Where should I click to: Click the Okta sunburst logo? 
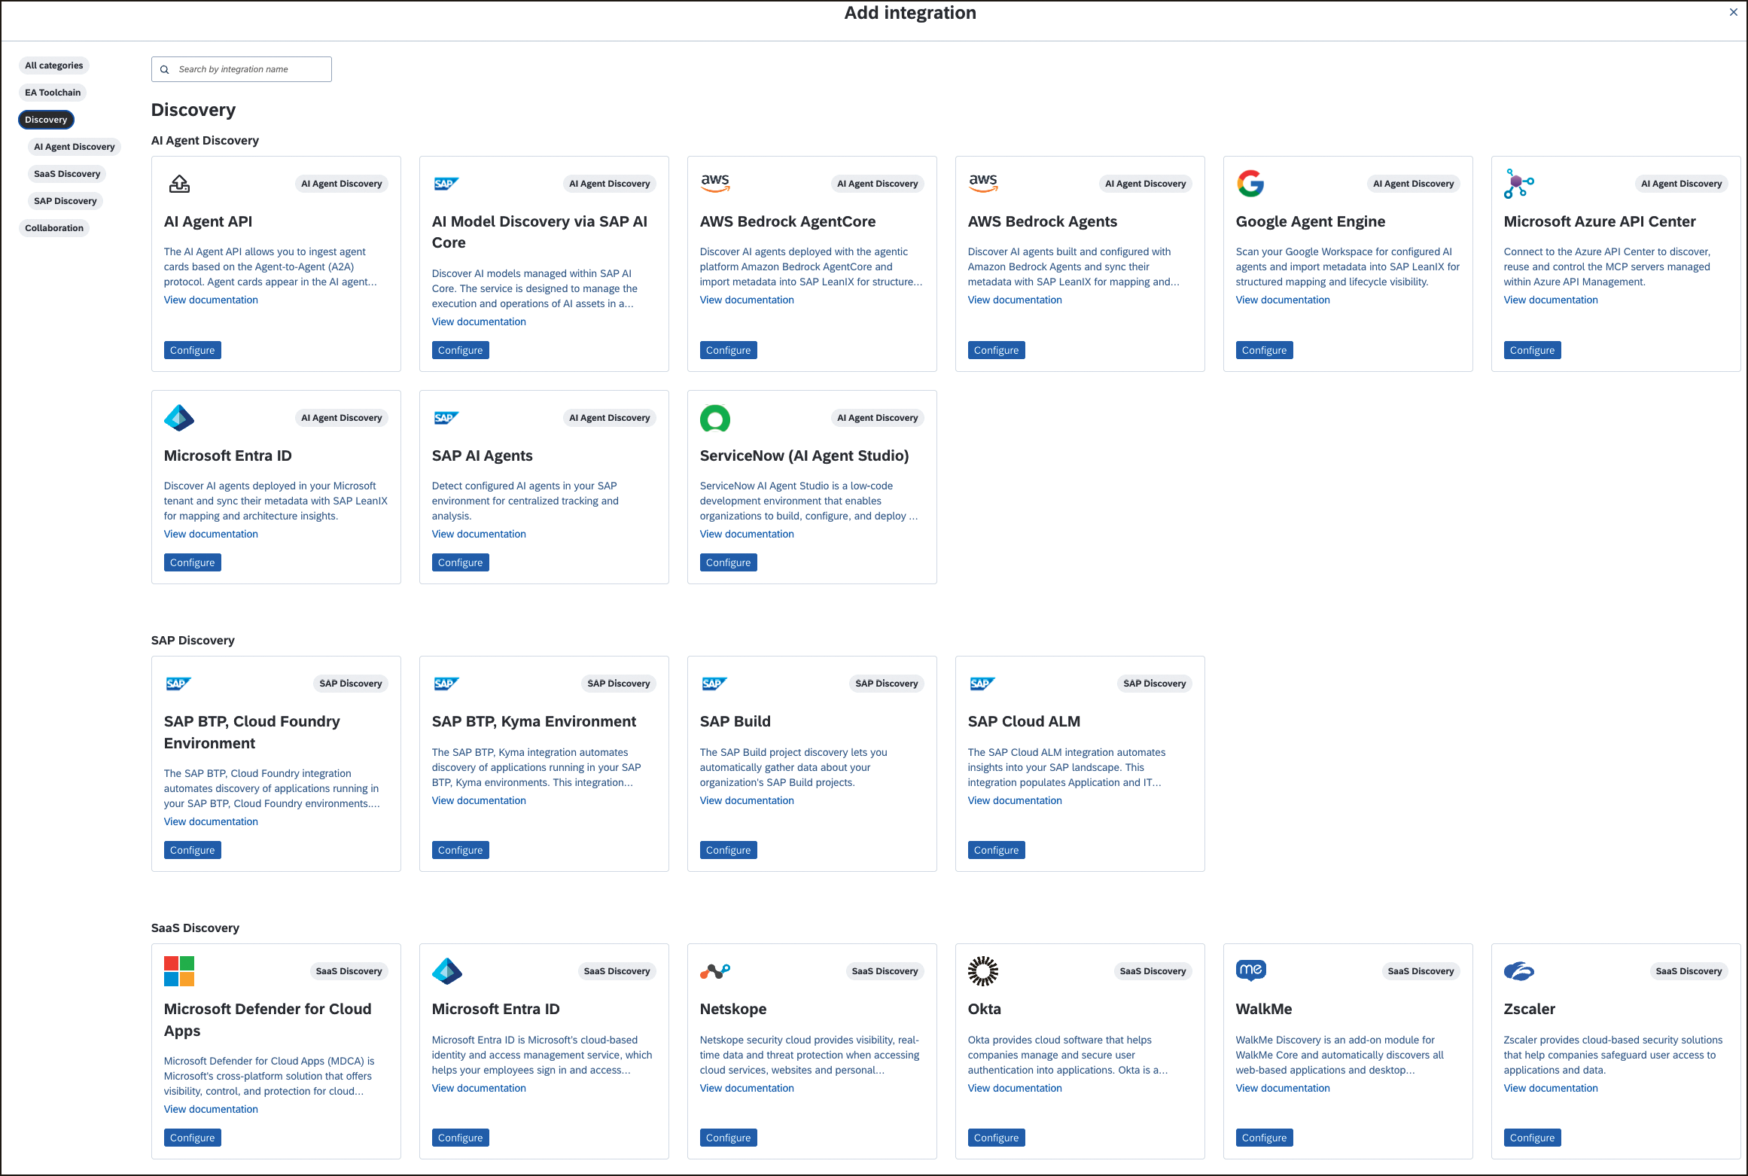pyautogui.click(x=983, y=971)
